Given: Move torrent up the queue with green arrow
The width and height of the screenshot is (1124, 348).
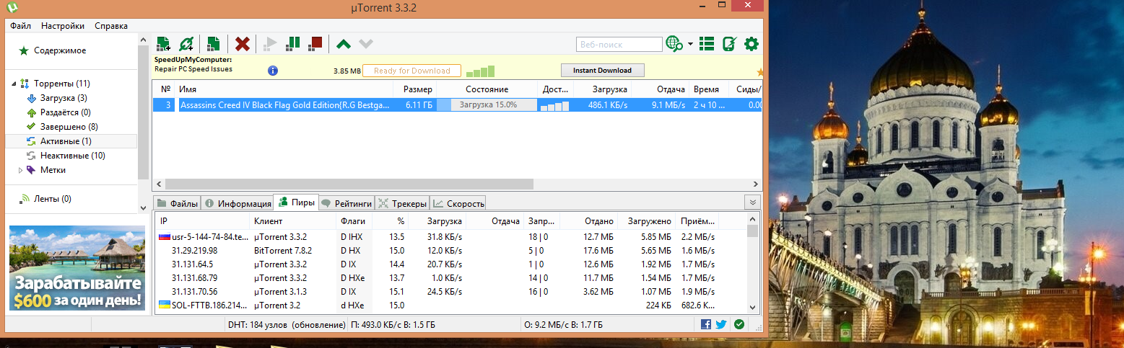Looking at the screenshot, I should 344,44.
